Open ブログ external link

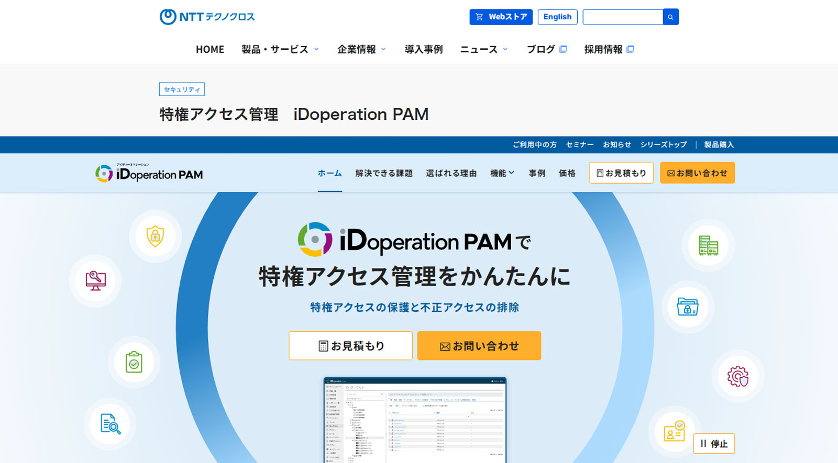click(547, 49)
